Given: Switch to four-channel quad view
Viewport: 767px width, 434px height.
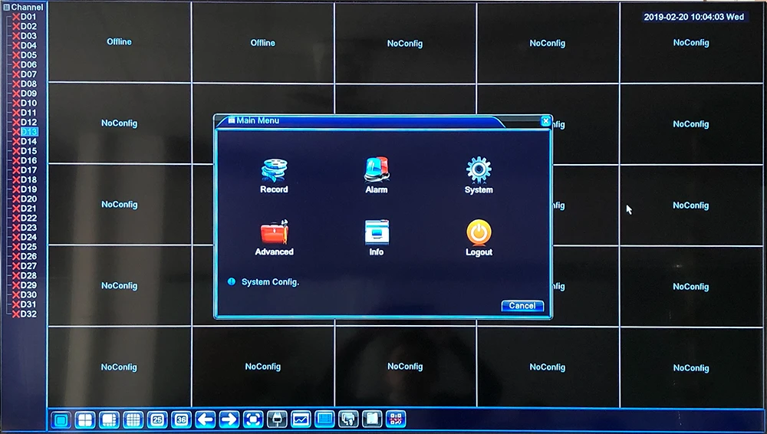Looking at the screenshot, I should coord(85,419).
